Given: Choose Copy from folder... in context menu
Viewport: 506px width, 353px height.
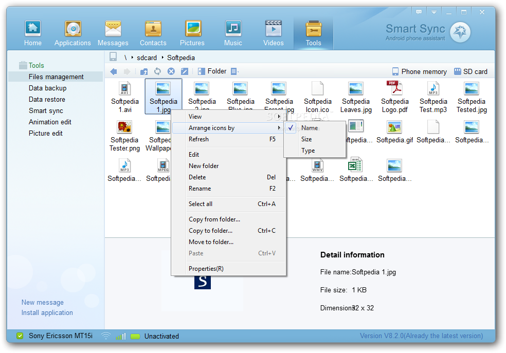Looking at the screenshot, I should (x=229, y=219).
